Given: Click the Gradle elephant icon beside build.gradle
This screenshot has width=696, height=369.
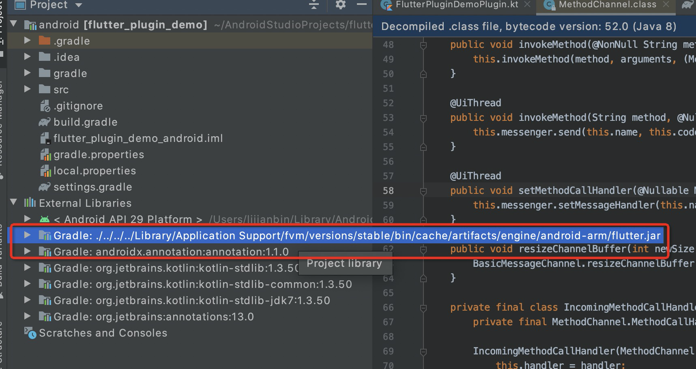Looking at the screenshot, I should click(44, 122).
